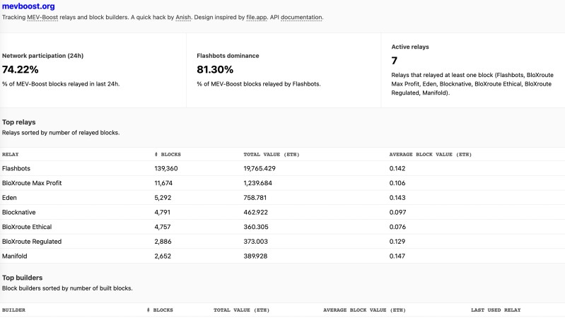Select the Blocknative relay row
The height and width of the screenshot is (318, 565).
(19, 212)
